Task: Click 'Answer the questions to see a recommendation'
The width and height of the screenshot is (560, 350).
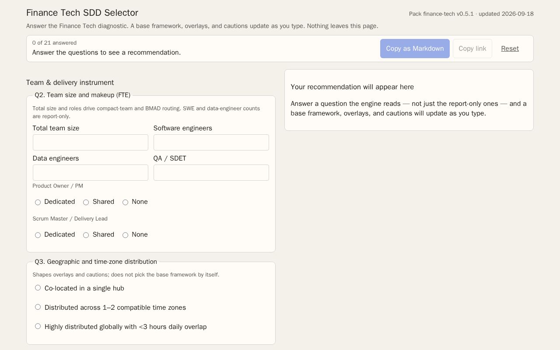Action: (106, 52)
